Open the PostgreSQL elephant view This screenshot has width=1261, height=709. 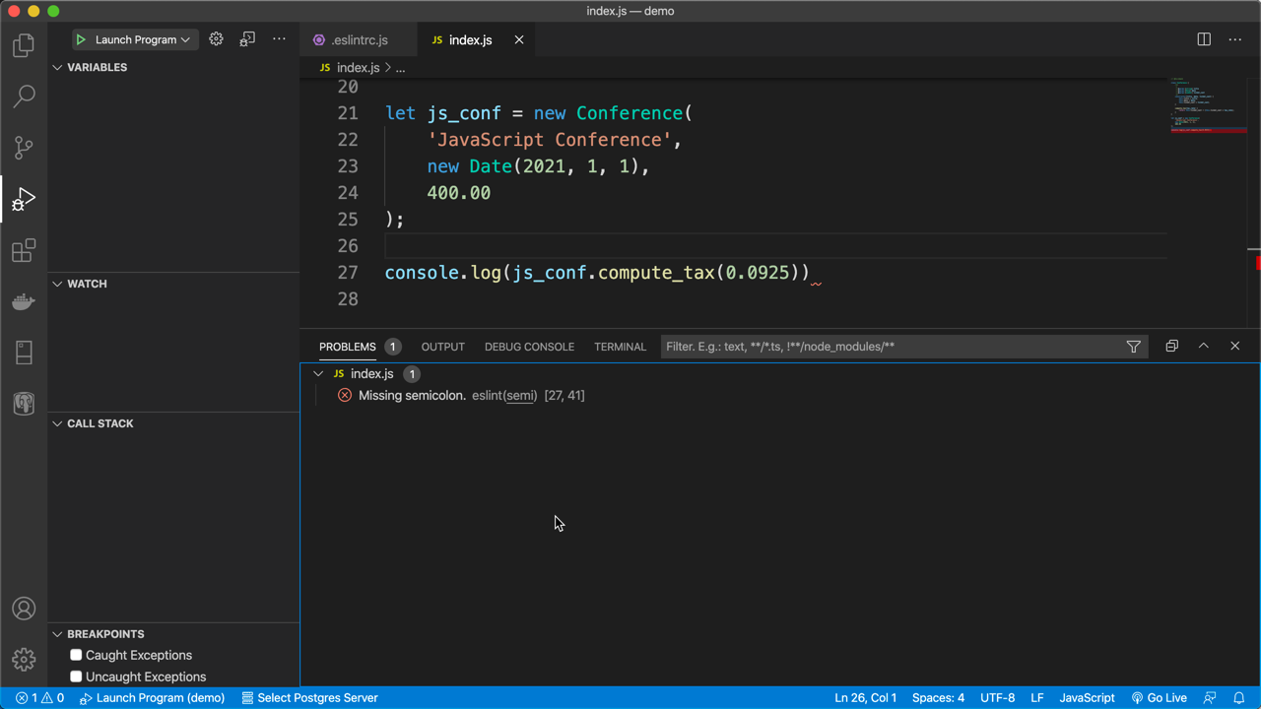tap(24, 404)
